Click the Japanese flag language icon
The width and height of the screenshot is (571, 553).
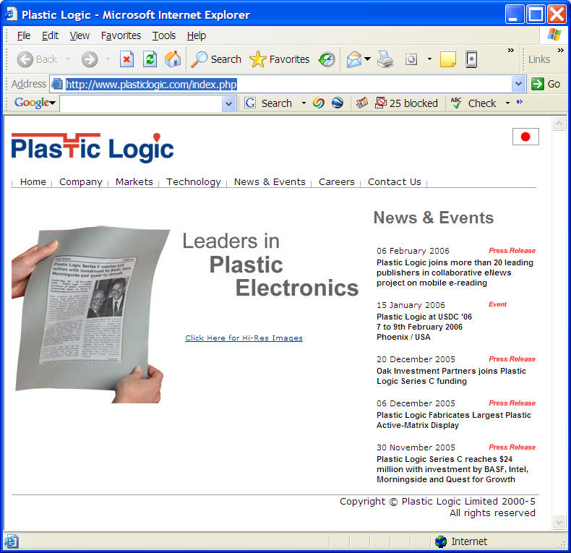click(x=525, y=137)
